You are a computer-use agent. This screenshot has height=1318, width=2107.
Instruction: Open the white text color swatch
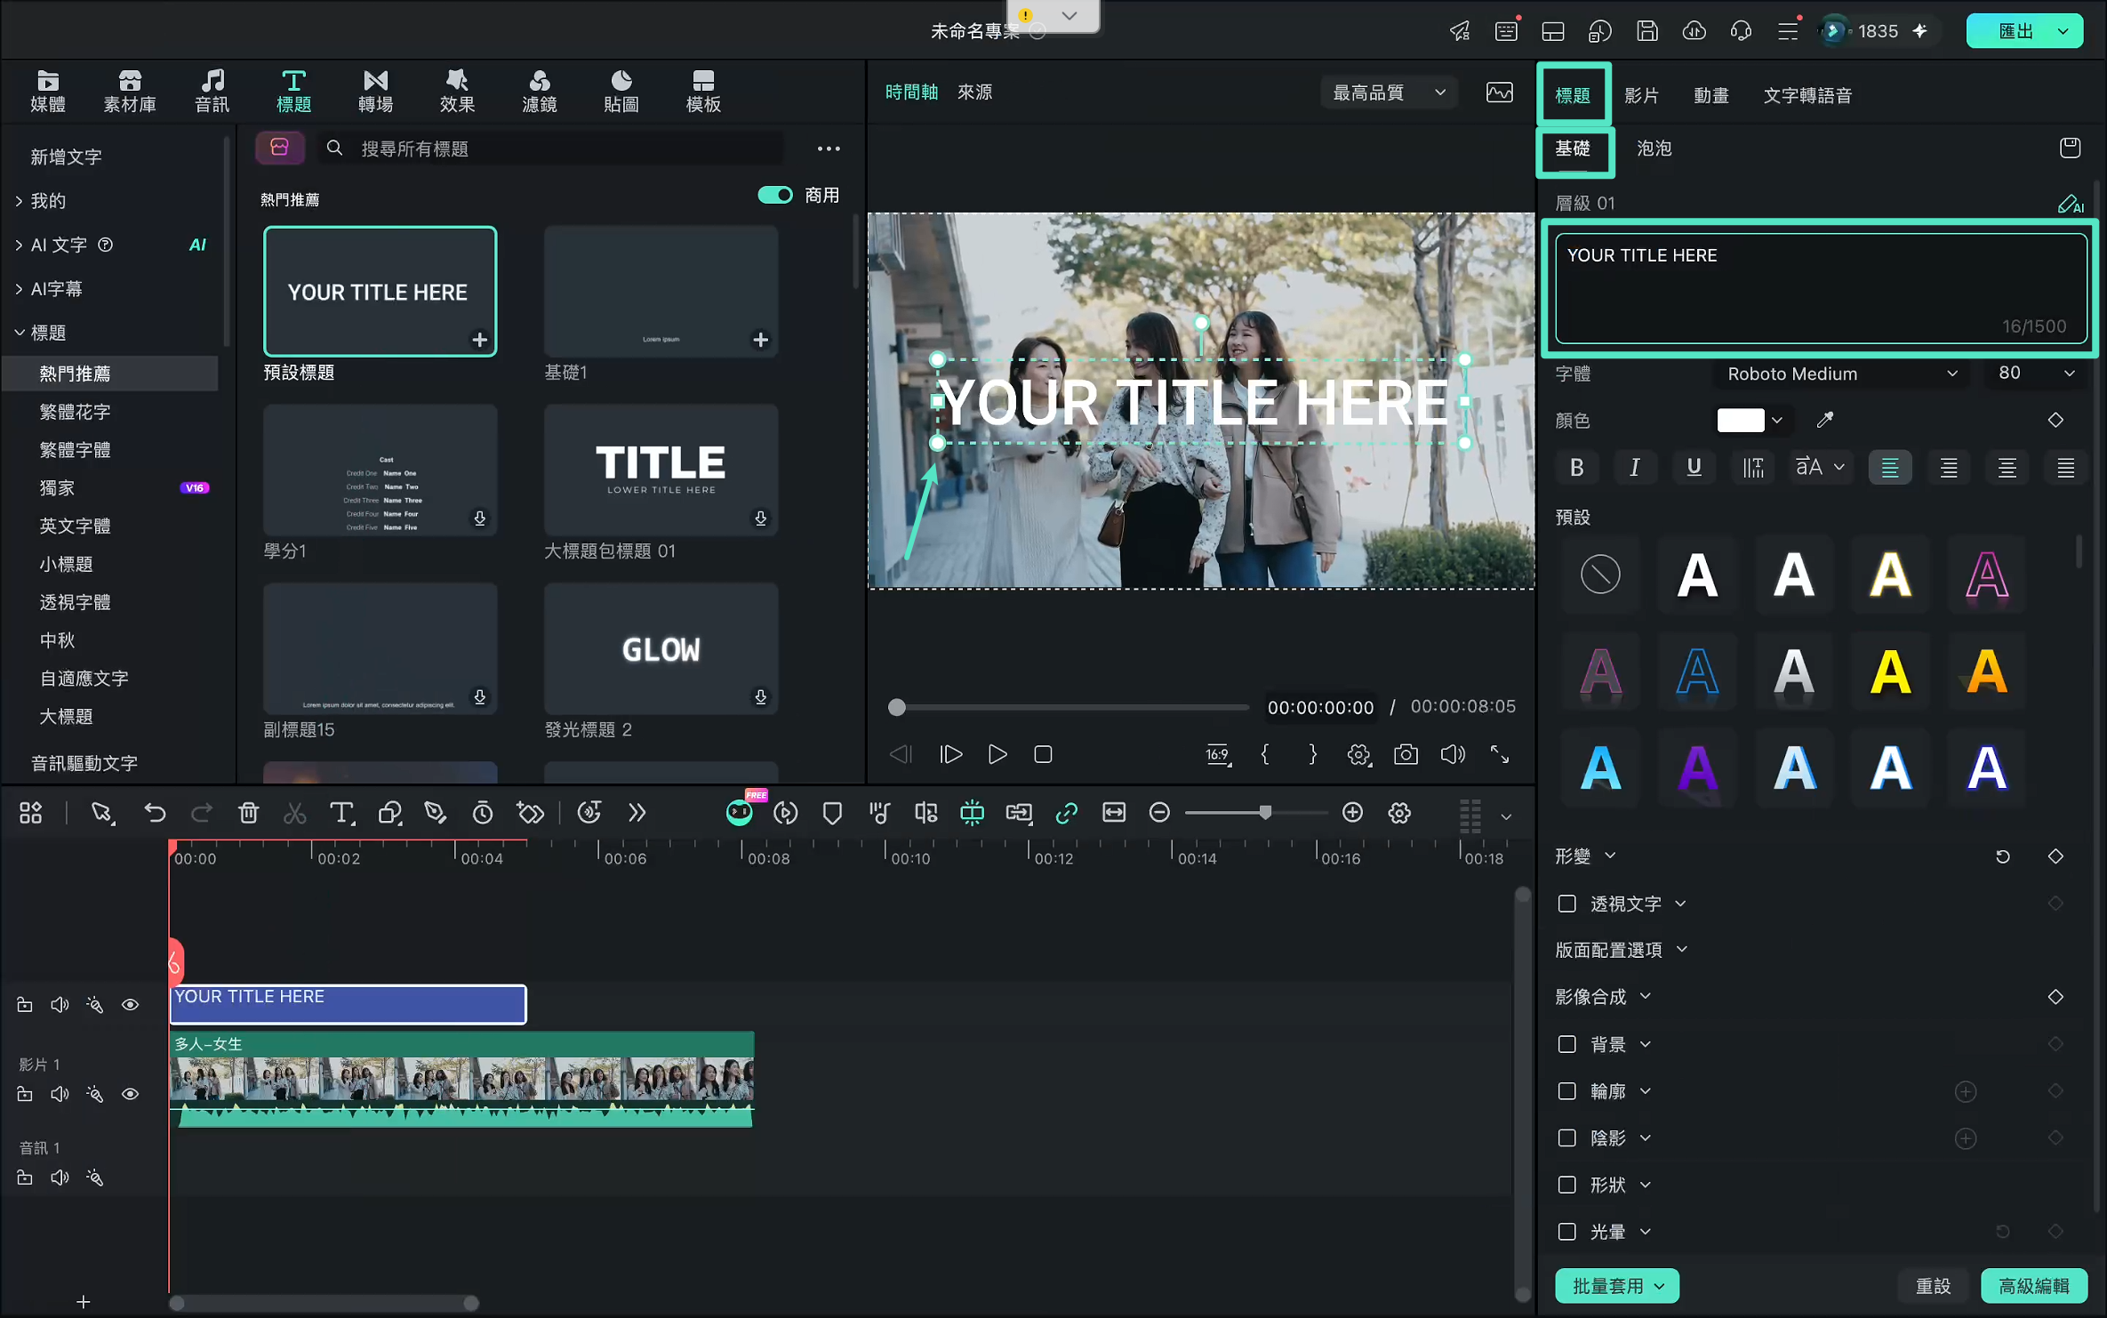click(1741, 420)
